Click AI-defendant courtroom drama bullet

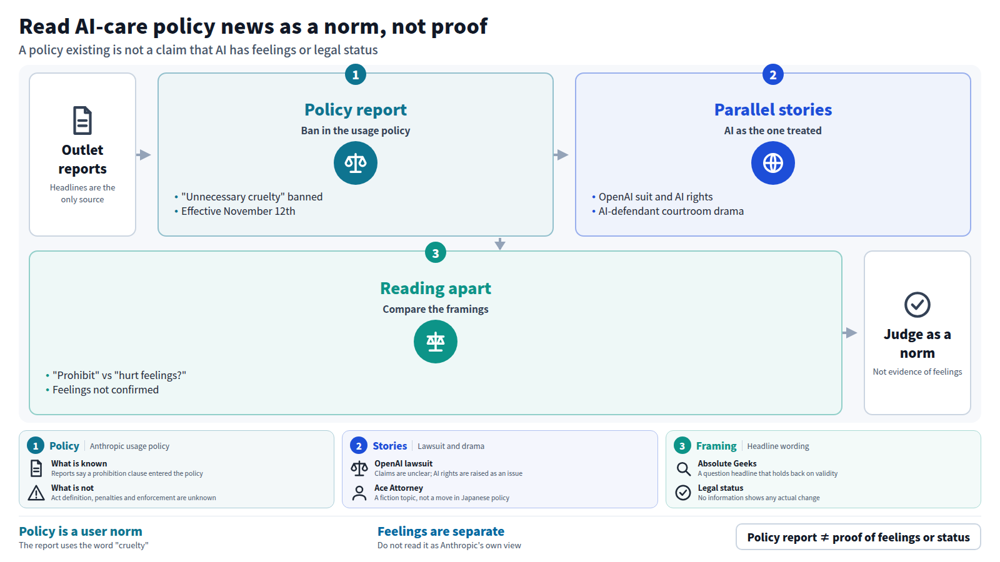pyautogui.click(x=671, y=211)
